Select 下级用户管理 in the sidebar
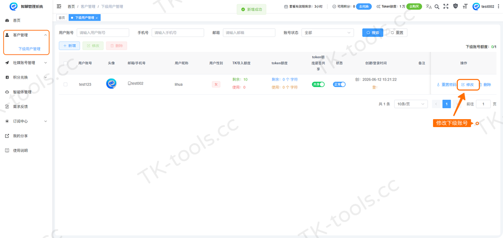Image resolution: width=503 pixels, height=238 pixels. click(29, 49)
